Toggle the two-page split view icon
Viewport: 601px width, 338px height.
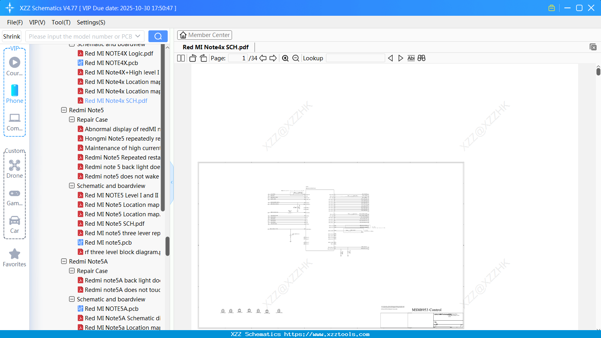181,58
